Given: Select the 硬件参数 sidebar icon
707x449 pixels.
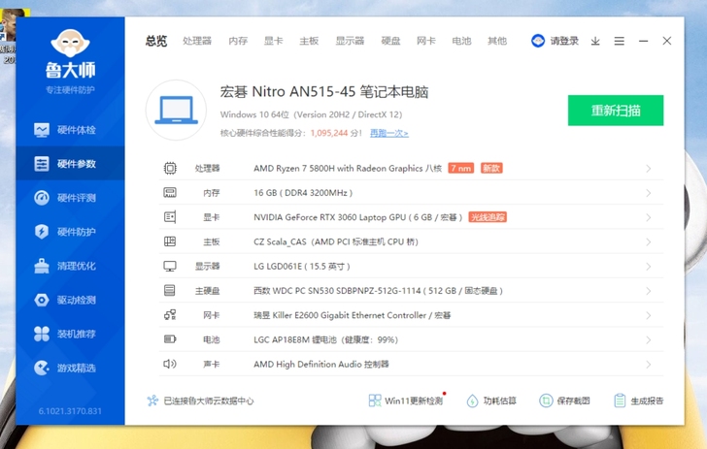Looking at the screenshot, I should coord(42,164).
